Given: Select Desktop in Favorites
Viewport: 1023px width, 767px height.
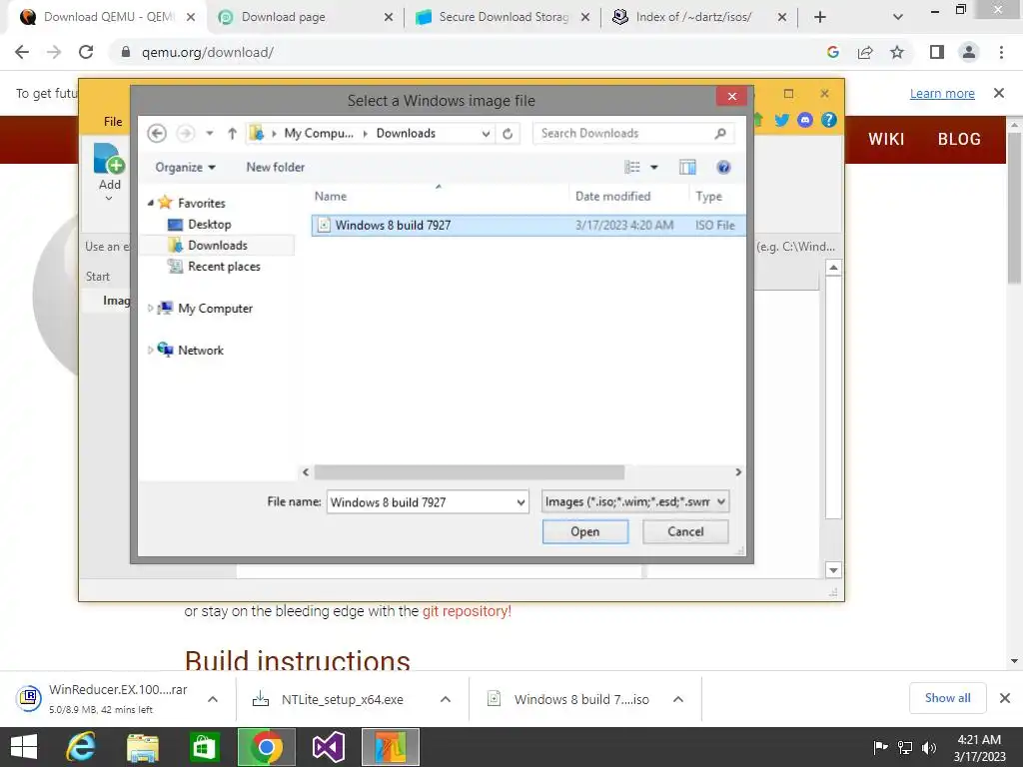Looking at the screenshot, I should (210, 225).
